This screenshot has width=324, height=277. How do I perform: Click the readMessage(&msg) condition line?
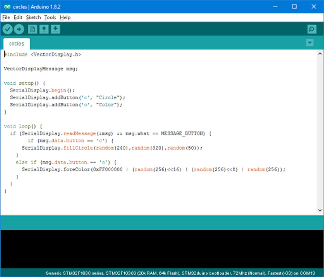110,134
